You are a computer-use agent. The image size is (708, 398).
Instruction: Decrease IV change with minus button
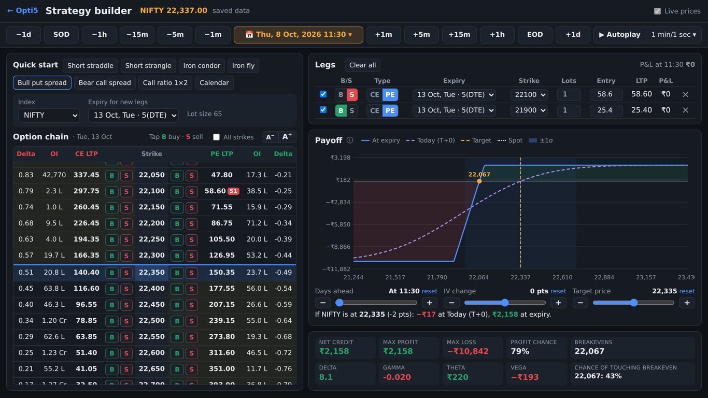click(451, 303)
